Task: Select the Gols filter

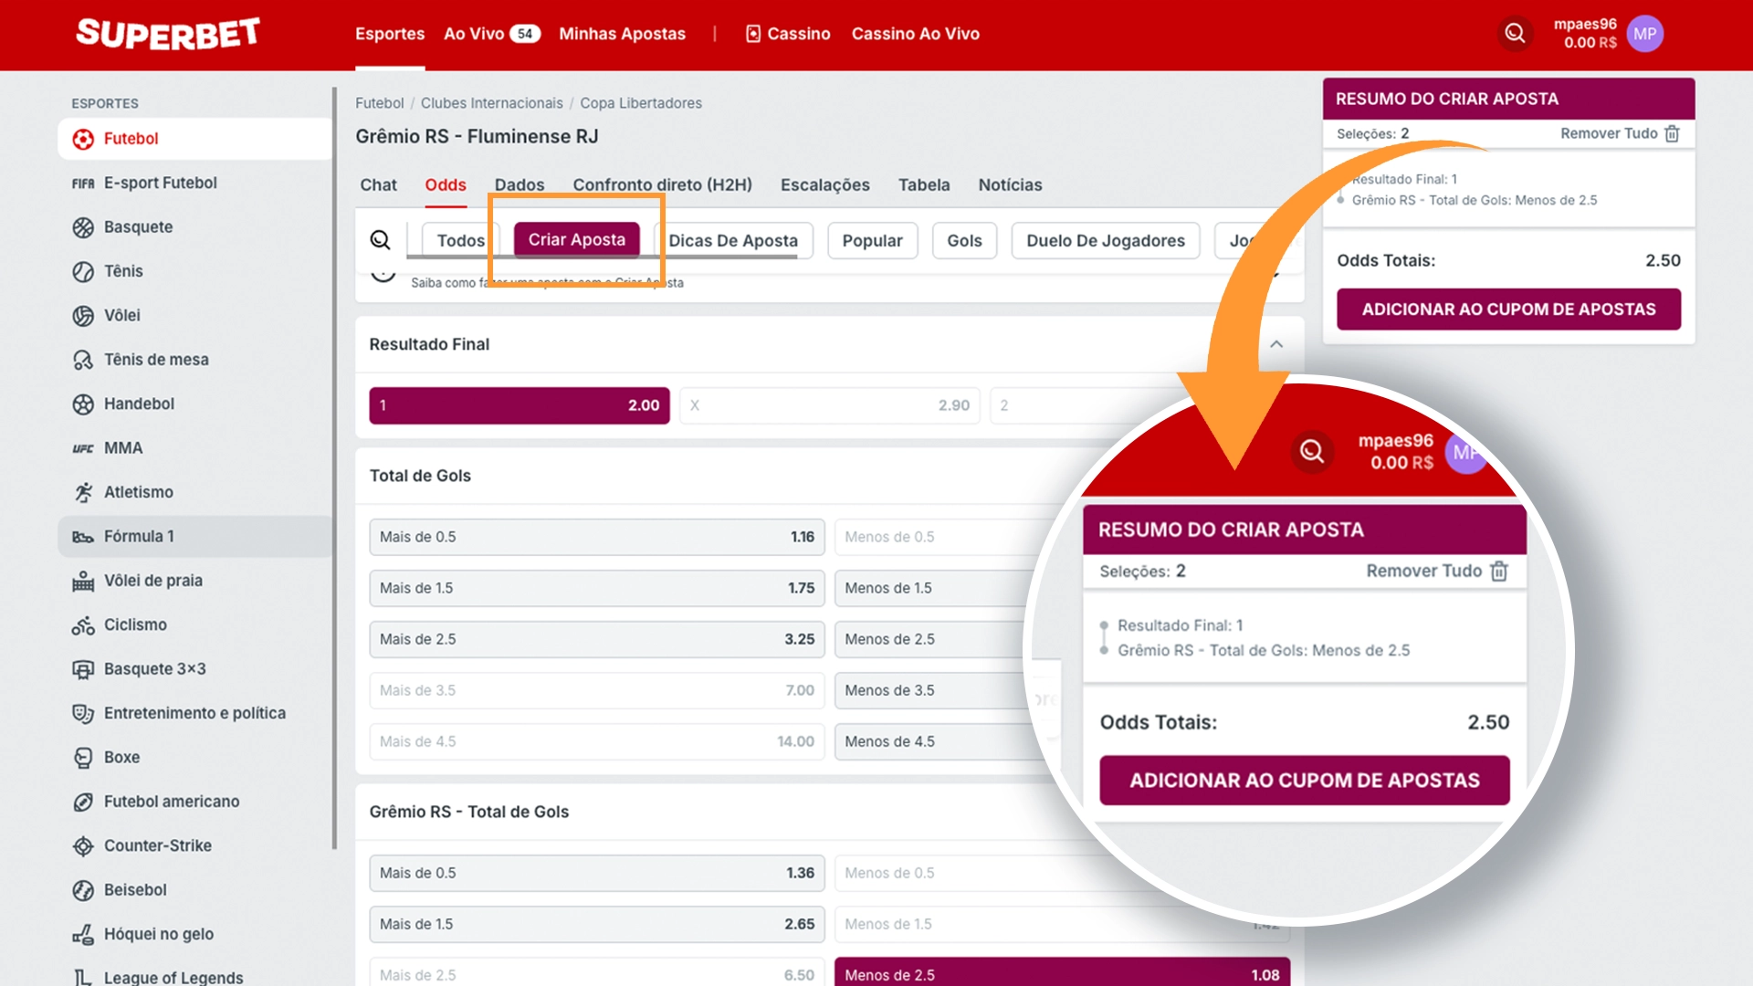Action: (964, 241)
